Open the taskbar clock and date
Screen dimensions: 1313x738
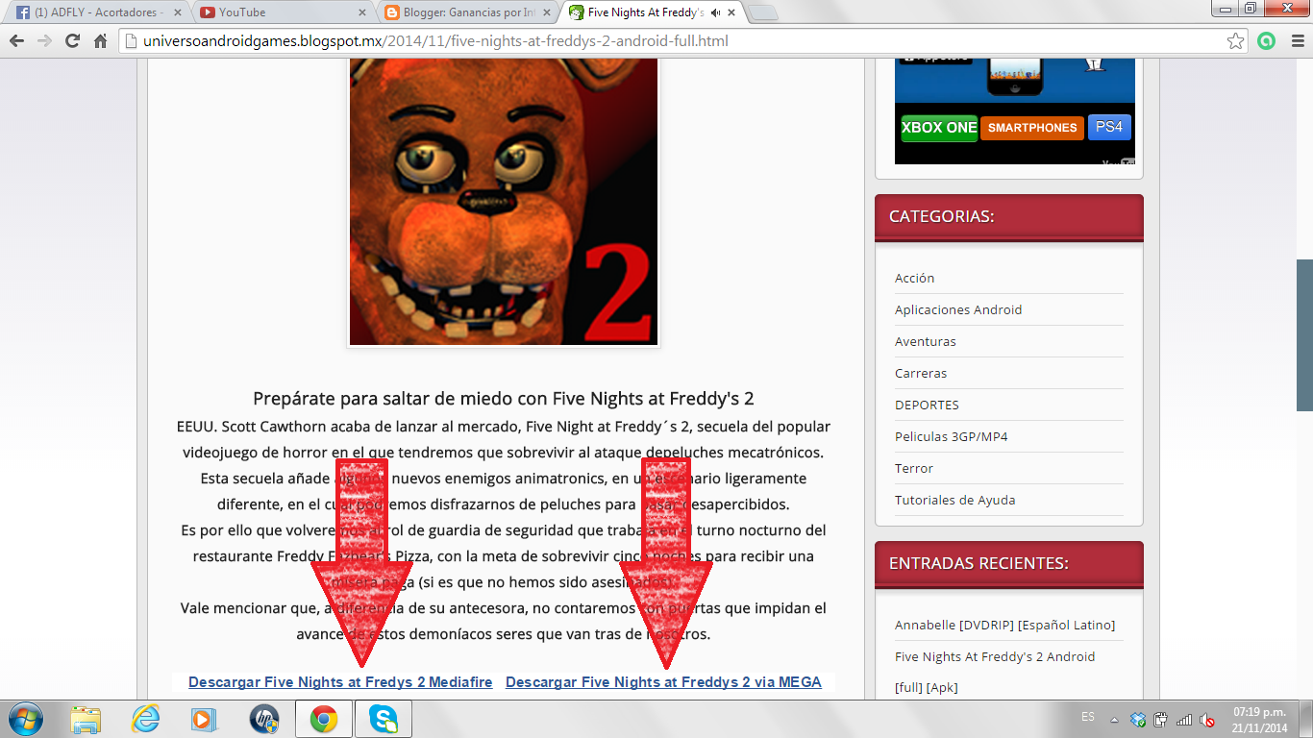[1260, 720]
